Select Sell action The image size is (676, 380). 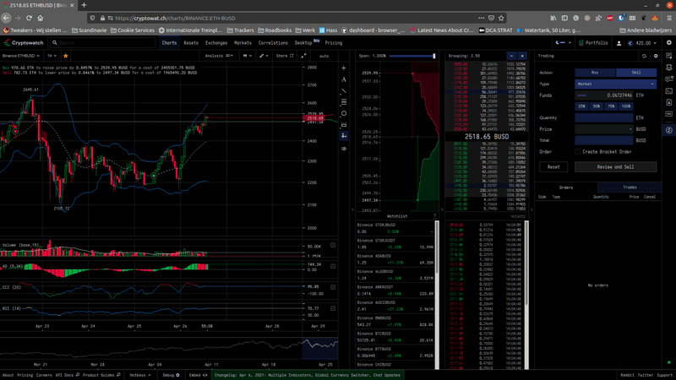pyautogui.click(x=636, y=73)
